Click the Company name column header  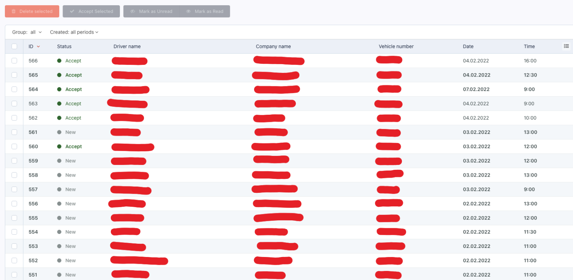pos(273,46)
